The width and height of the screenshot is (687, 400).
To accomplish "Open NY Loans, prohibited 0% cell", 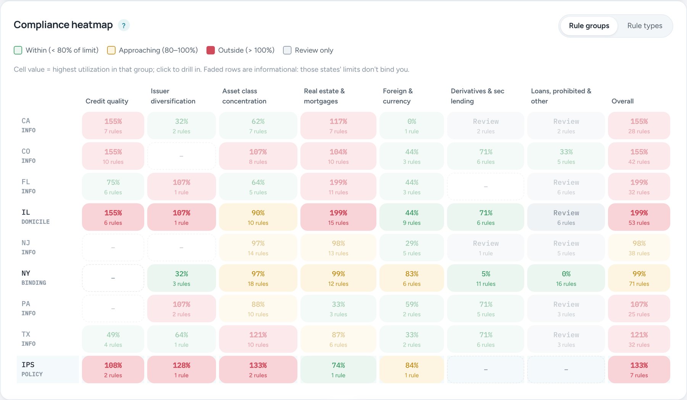I will pyautogui.click(x=566, y=278).
